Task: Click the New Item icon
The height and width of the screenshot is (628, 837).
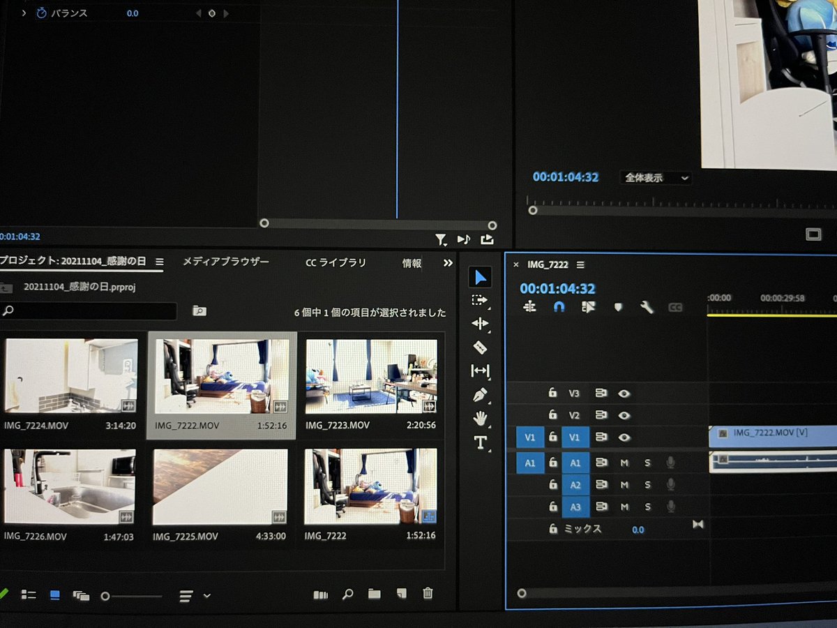Action: (x=401, y=594)
